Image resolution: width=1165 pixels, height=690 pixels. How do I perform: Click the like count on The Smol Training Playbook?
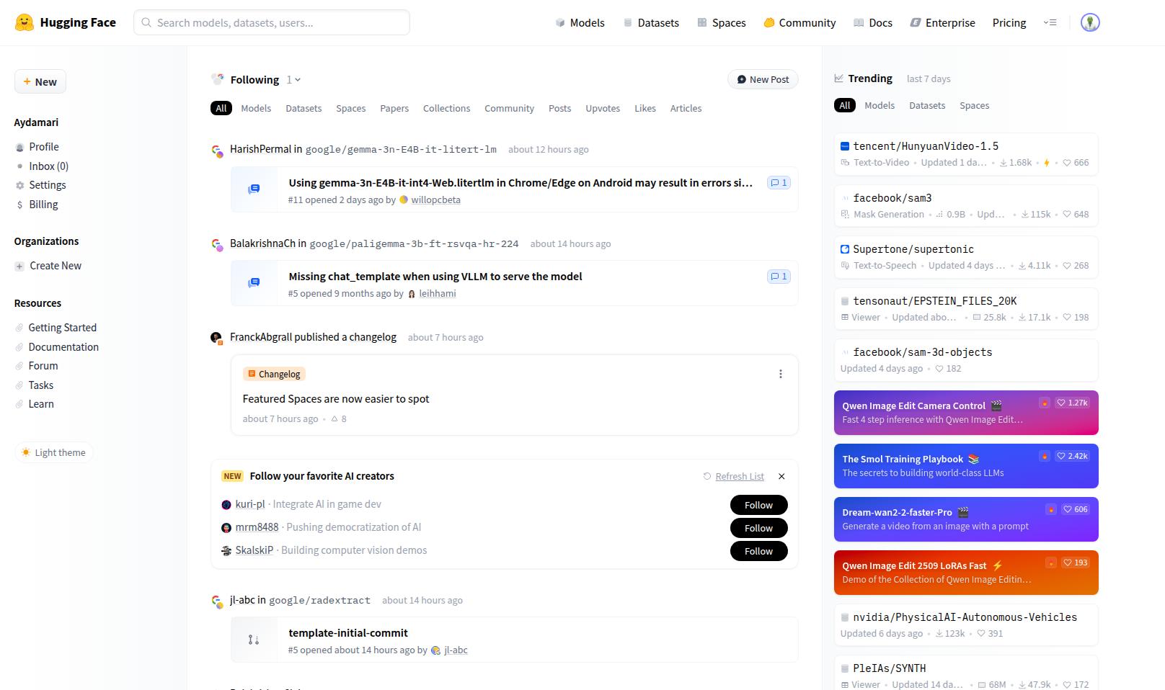(x=1072, y=456)
